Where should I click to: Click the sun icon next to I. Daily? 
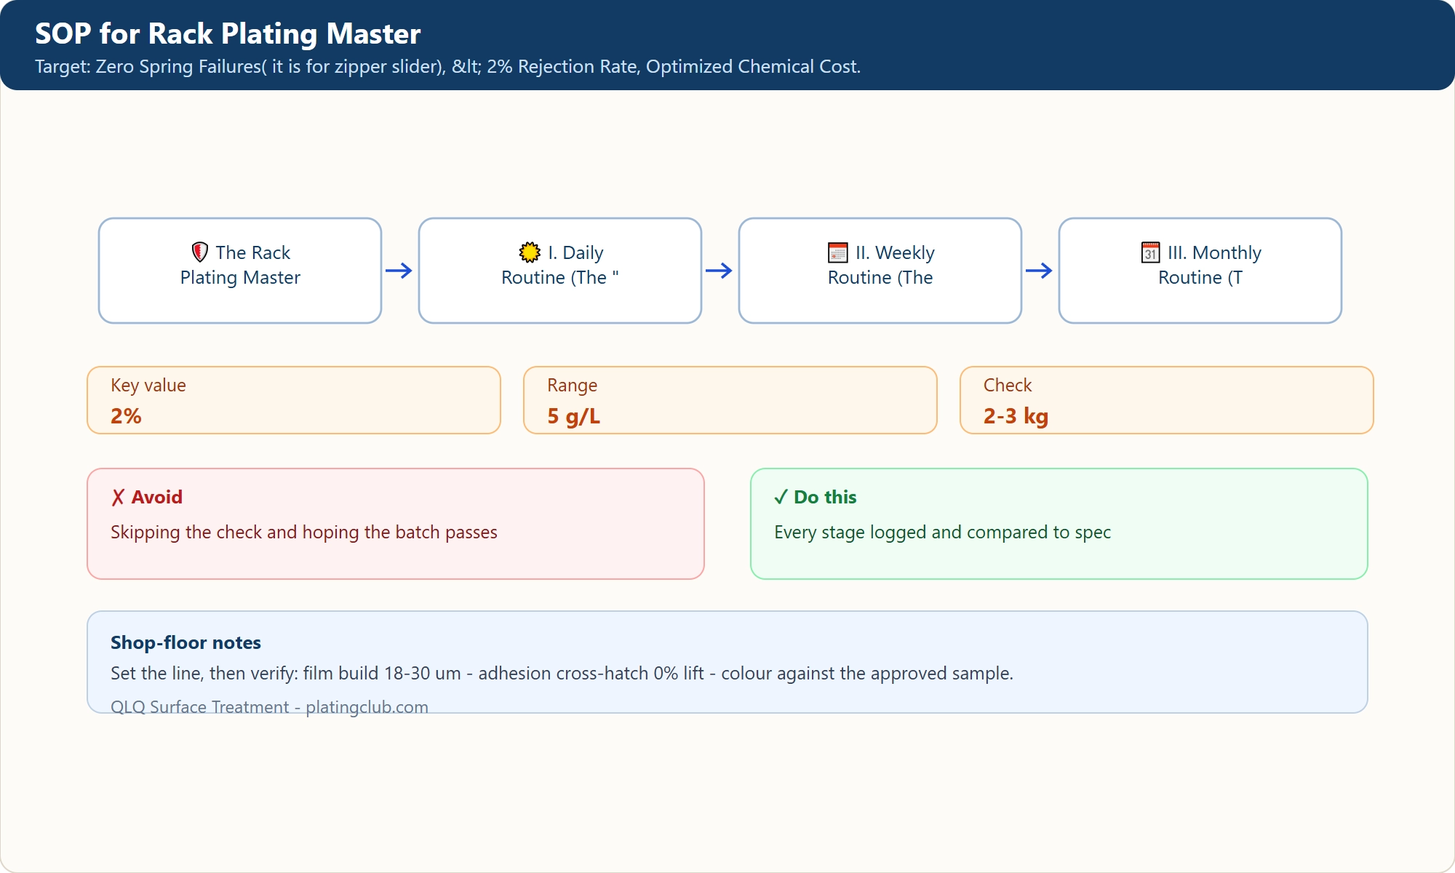(530, 252)
